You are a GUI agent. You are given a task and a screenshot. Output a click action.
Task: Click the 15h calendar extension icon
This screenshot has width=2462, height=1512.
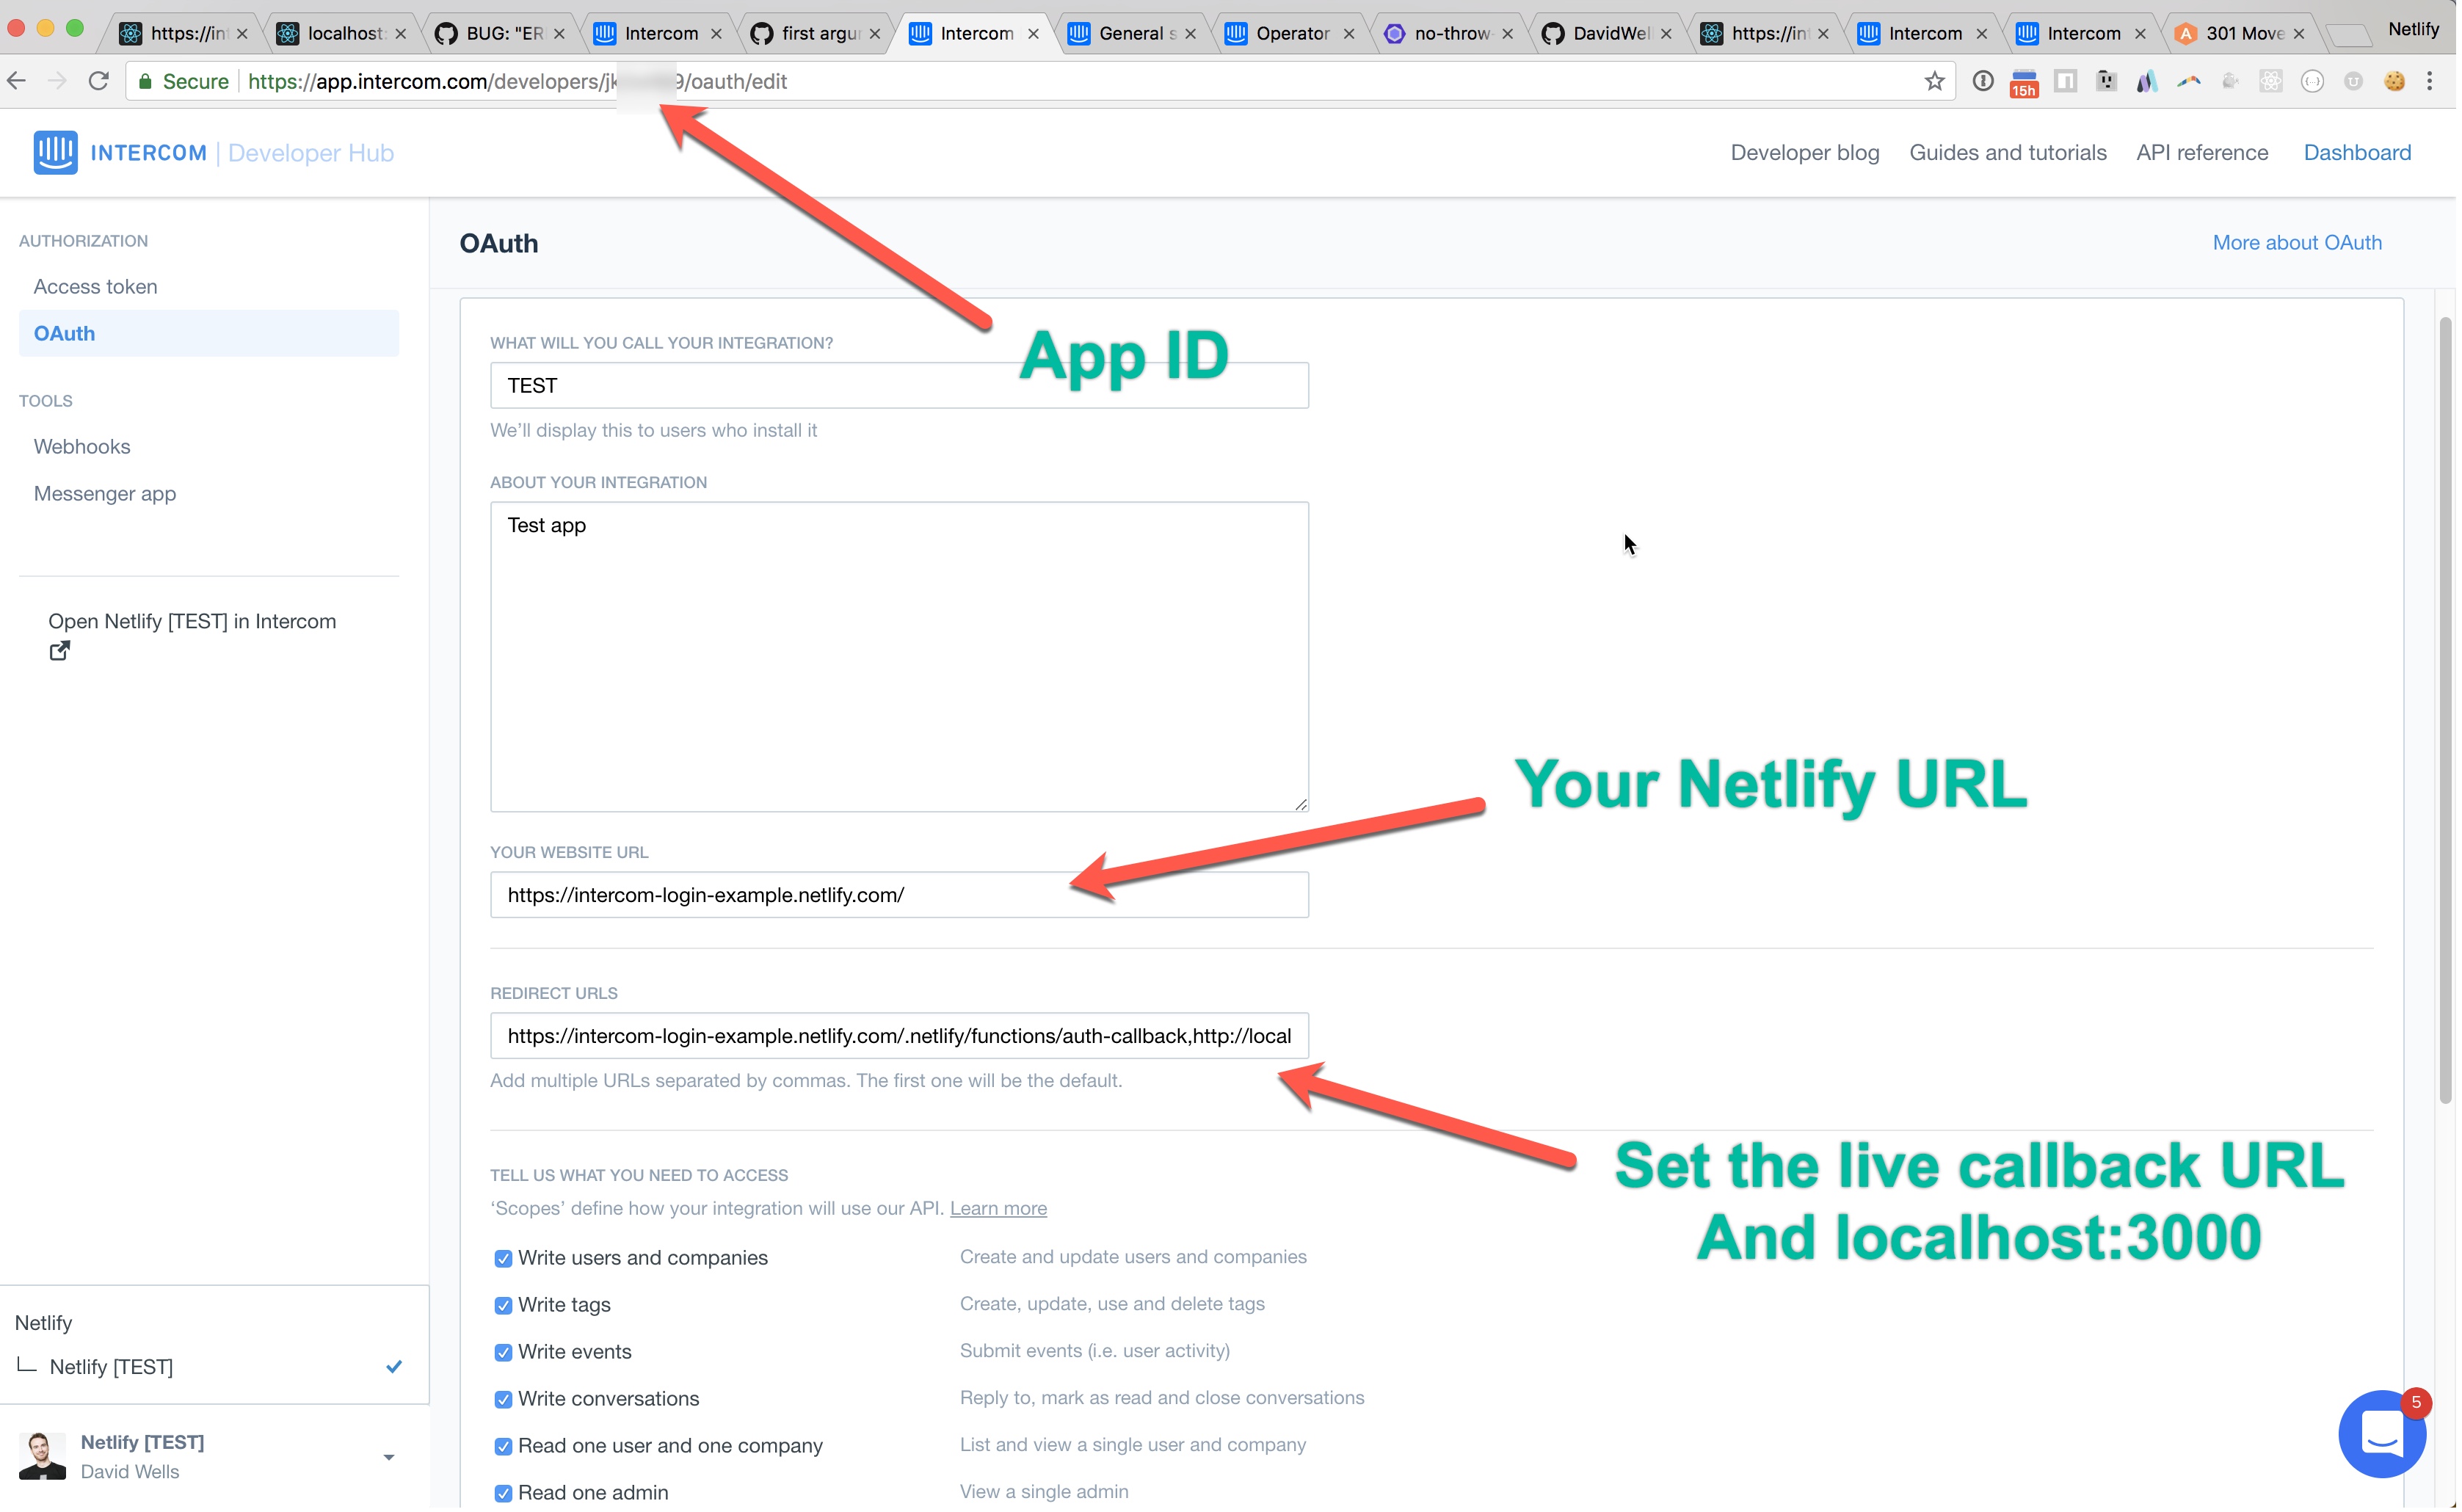[2028, 83]
